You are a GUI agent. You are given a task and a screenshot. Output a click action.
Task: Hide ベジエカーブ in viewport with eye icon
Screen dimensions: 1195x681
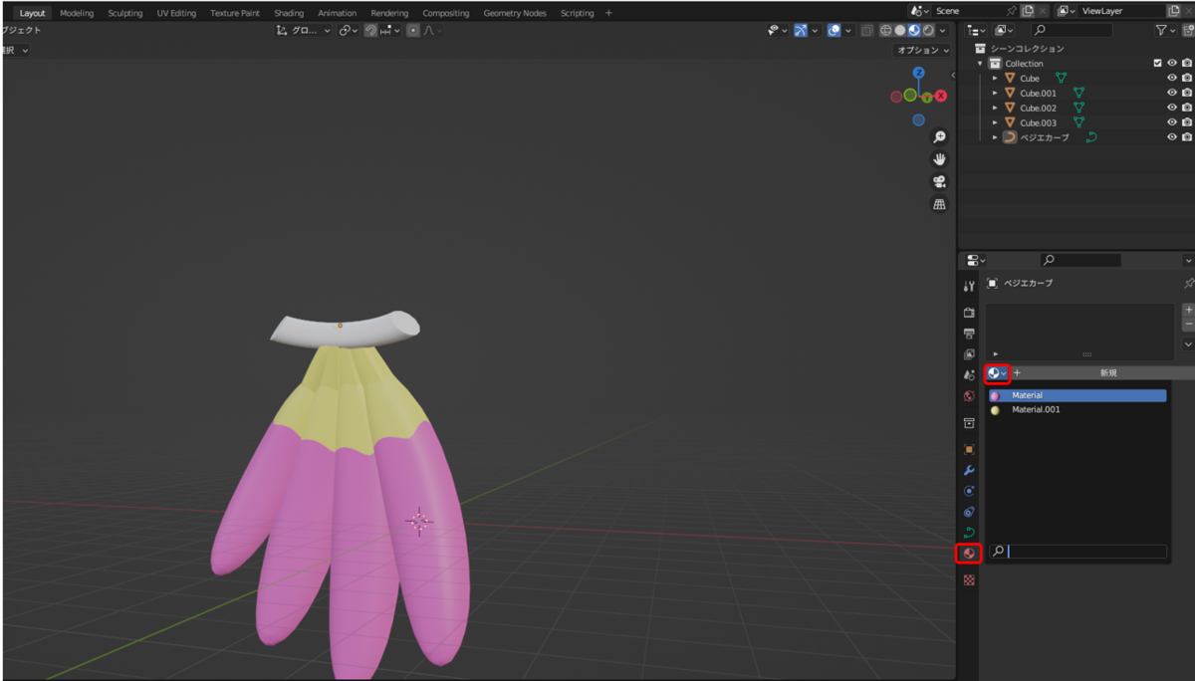[x=1172, y=137]
